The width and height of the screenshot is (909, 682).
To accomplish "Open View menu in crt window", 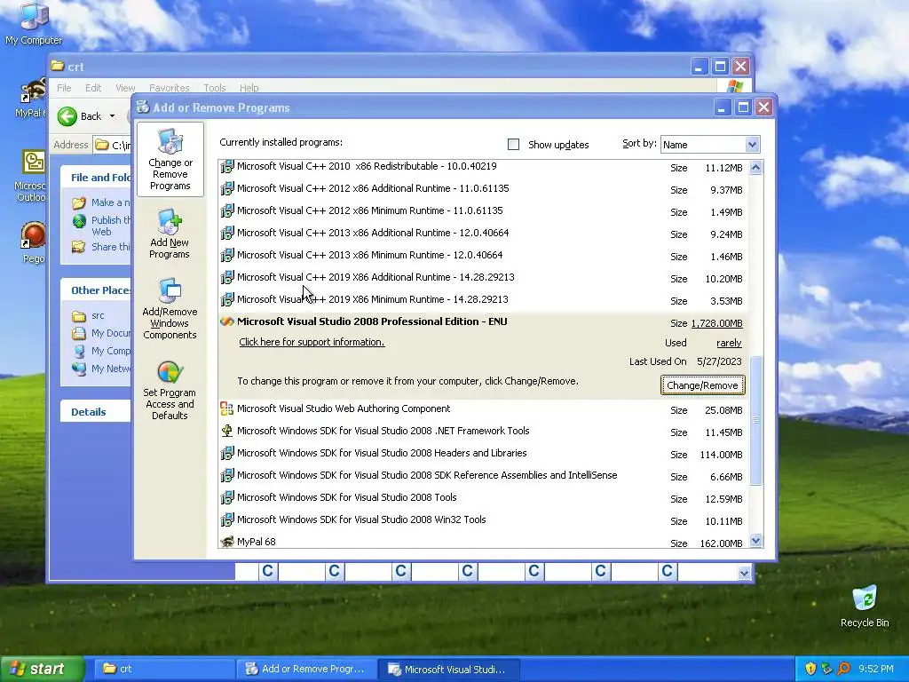I will click(125, 88).
